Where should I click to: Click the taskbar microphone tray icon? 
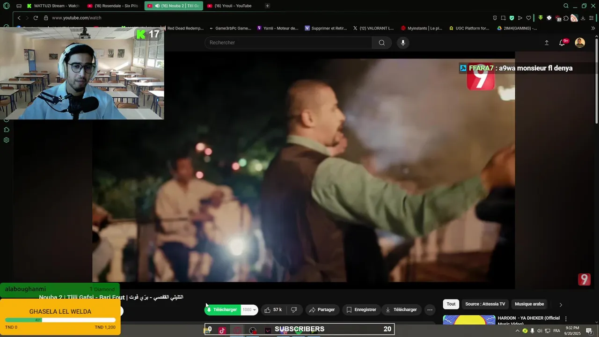coord(532,331)
